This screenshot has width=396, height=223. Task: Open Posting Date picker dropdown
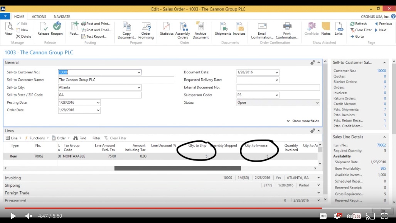pyautogui.click(x=98, y=103)
